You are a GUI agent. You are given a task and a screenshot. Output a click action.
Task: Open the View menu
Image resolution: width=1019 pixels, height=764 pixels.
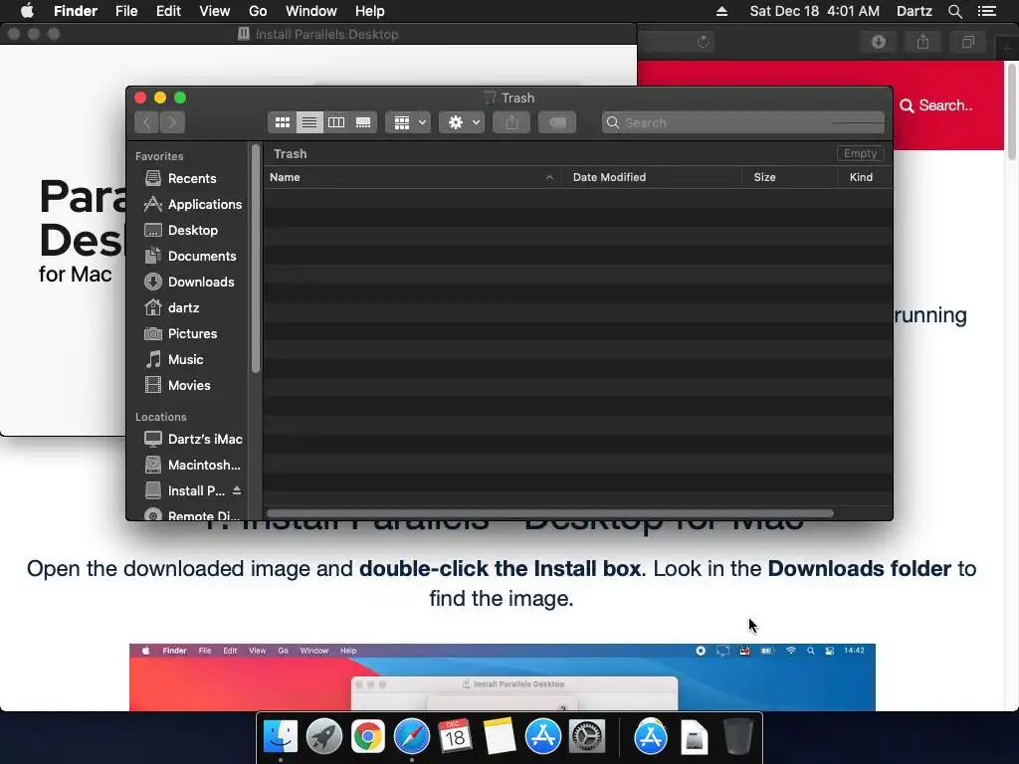coord(215,11)
